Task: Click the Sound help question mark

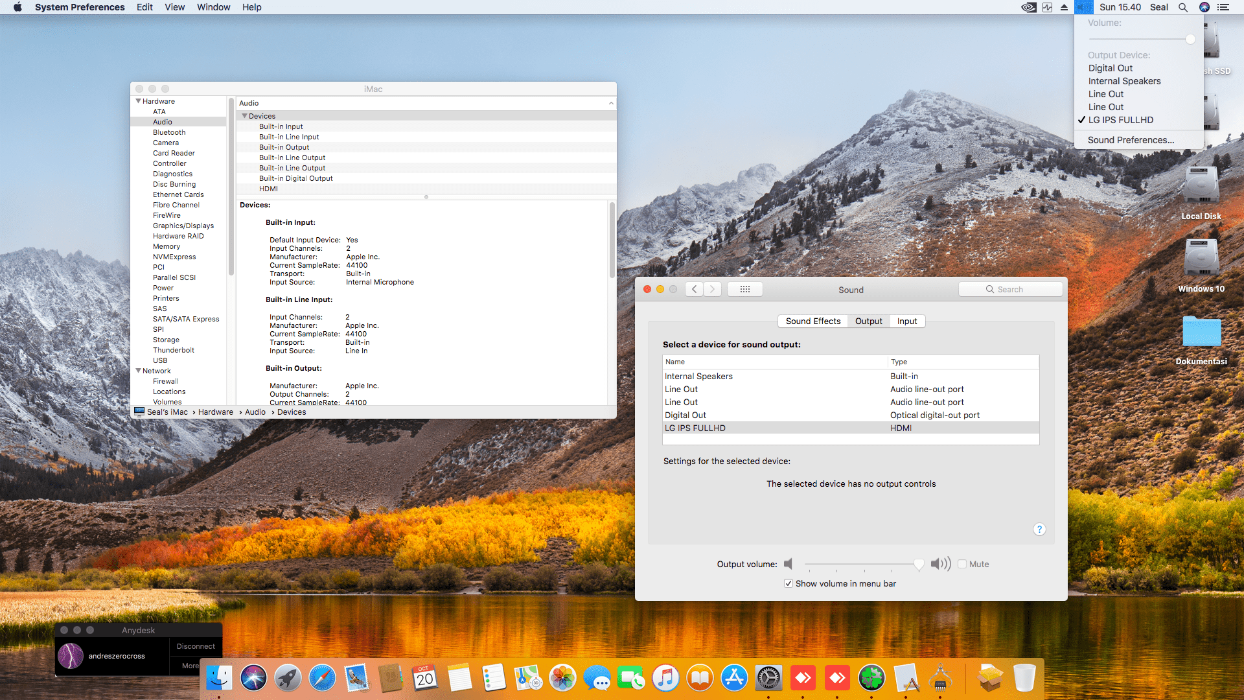Action: (x=1039, y=530)
